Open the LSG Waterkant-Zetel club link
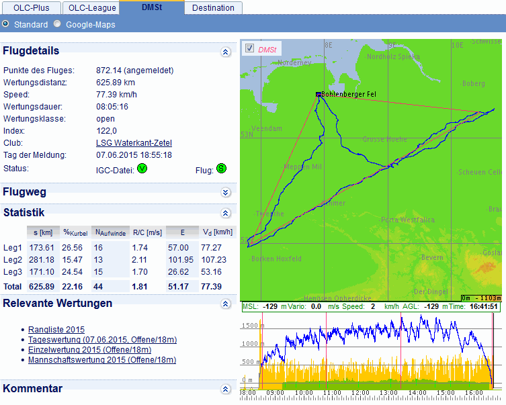Screen dimensions: 506x405 coord(134,143)
